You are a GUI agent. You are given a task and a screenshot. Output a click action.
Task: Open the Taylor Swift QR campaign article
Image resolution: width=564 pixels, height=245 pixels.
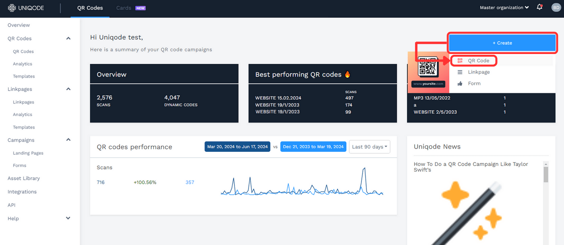click(x=471, y=167)
